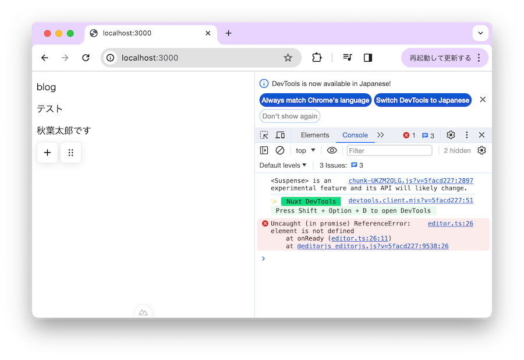
Task: Open the Chrome extensions puzzle icon
Action: coord(317,58)
